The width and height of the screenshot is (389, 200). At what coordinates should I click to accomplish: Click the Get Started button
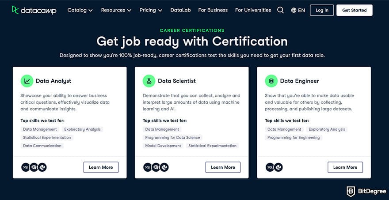click(x=354, y=10)
